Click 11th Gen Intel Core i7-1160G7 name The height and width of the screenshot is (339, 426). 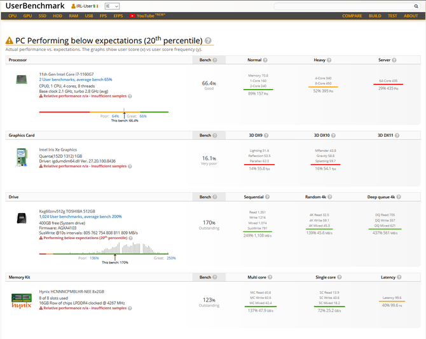66,74
